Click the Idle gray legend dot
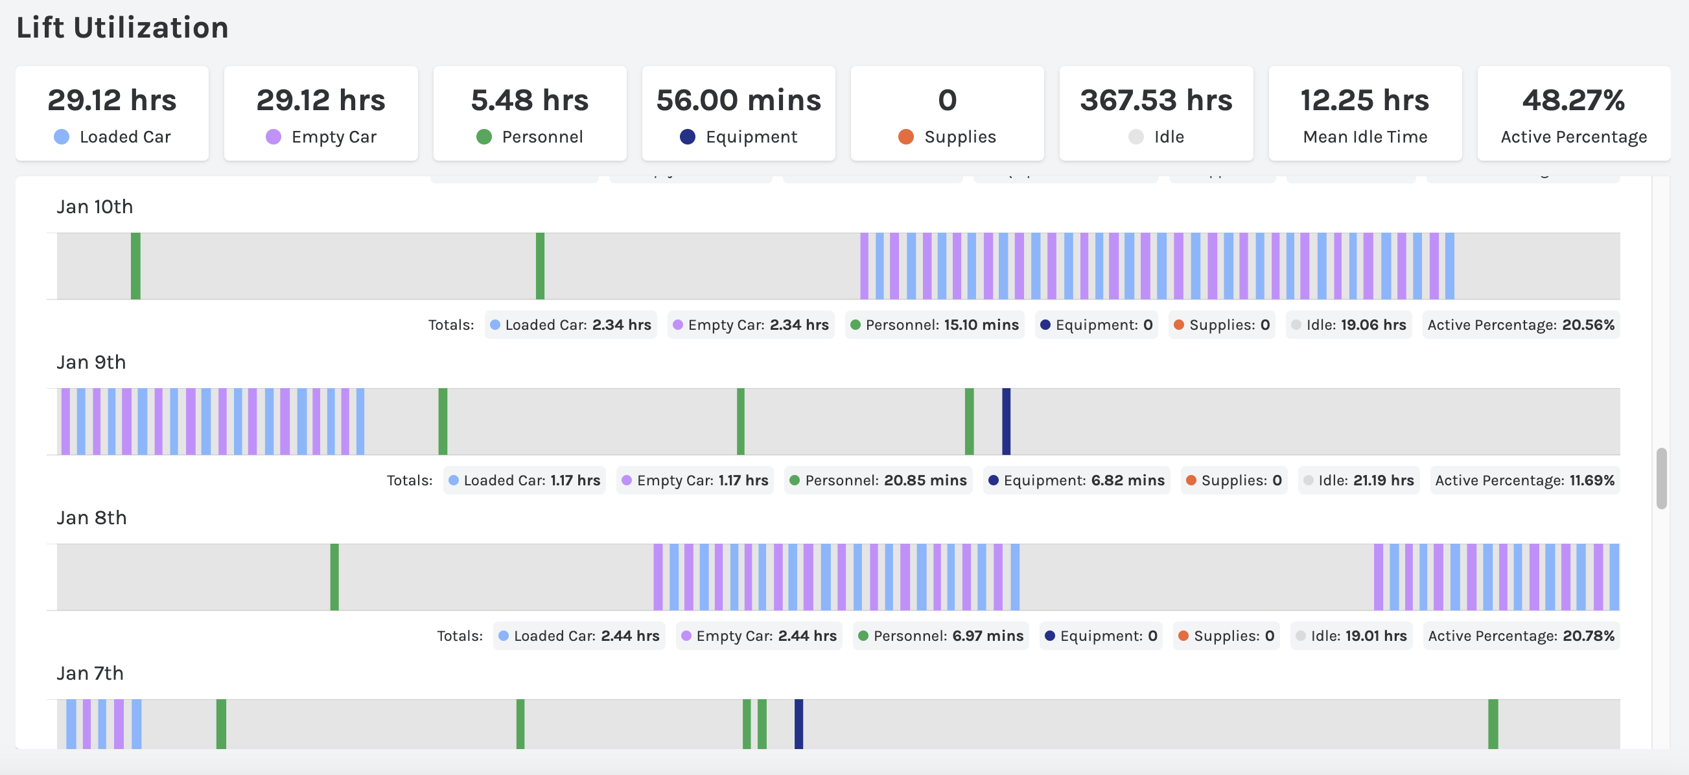Image resolution: width=1689 pixels, height=775 pixels. (x=1136, y=137)
